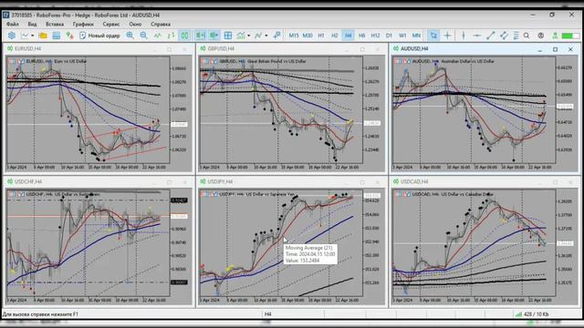Activate the EURUSD,H4 chart window title
Viewport: 584px width, 328px height.
pyautogui.click(x=28, y=48)
